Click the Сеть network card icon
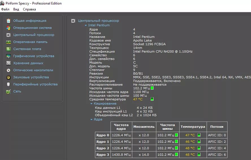251x160 pixels. click(8, 92)
